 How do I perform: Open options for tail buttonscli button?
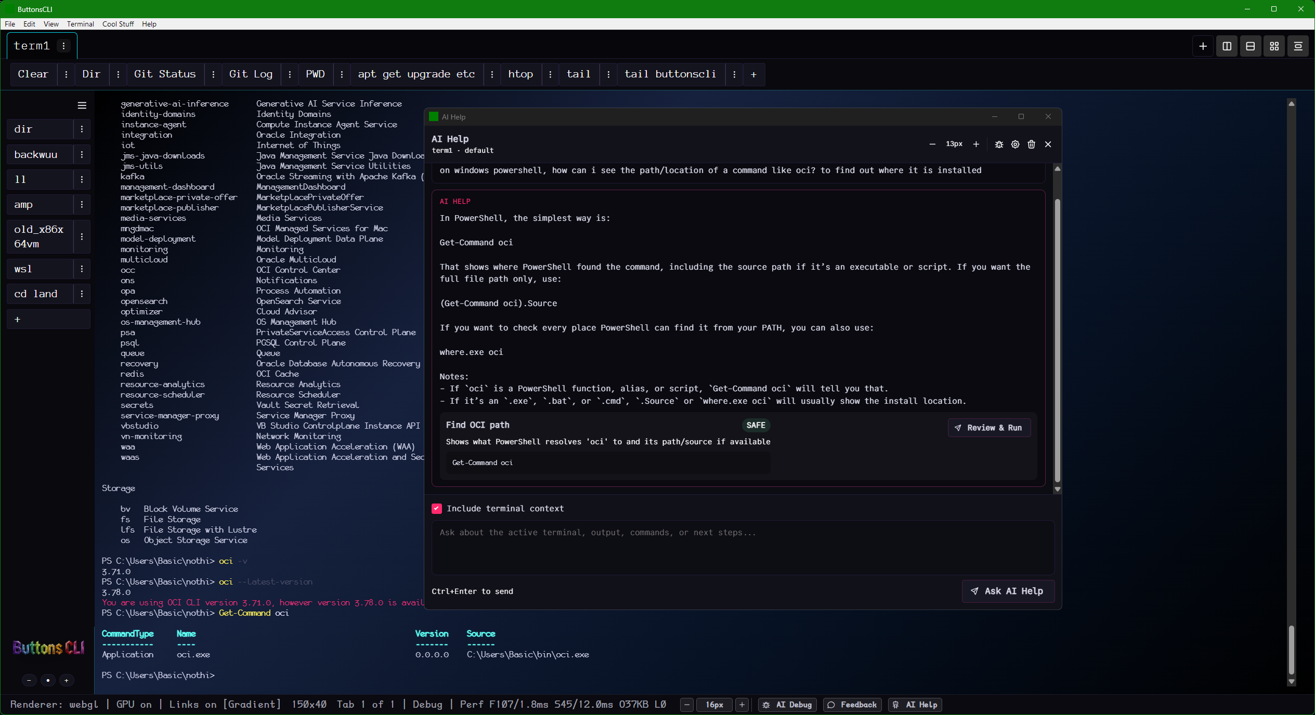tap(734, 74)
